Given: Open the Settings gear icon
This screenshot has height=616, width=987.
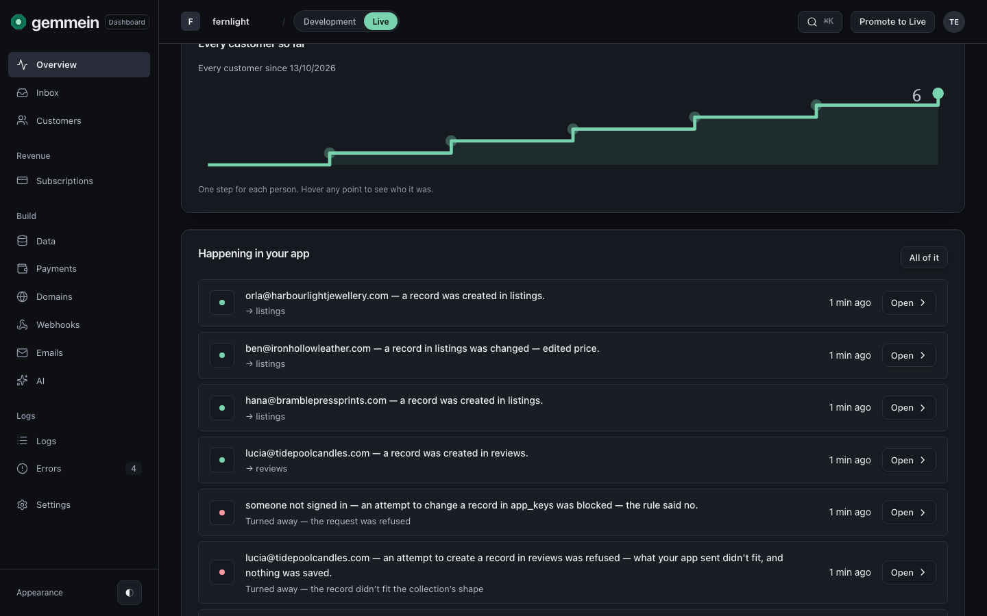Looking at the screenshot, I should click(x=23, y=504).
